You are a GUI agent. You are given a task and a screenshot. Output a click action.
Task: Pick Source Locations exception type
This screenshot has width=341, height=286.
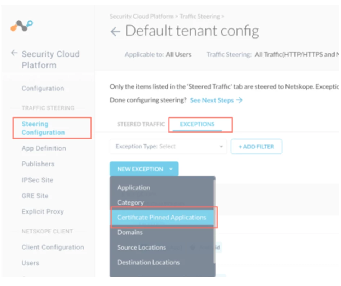pyautogui.click(x=142, y=247)
